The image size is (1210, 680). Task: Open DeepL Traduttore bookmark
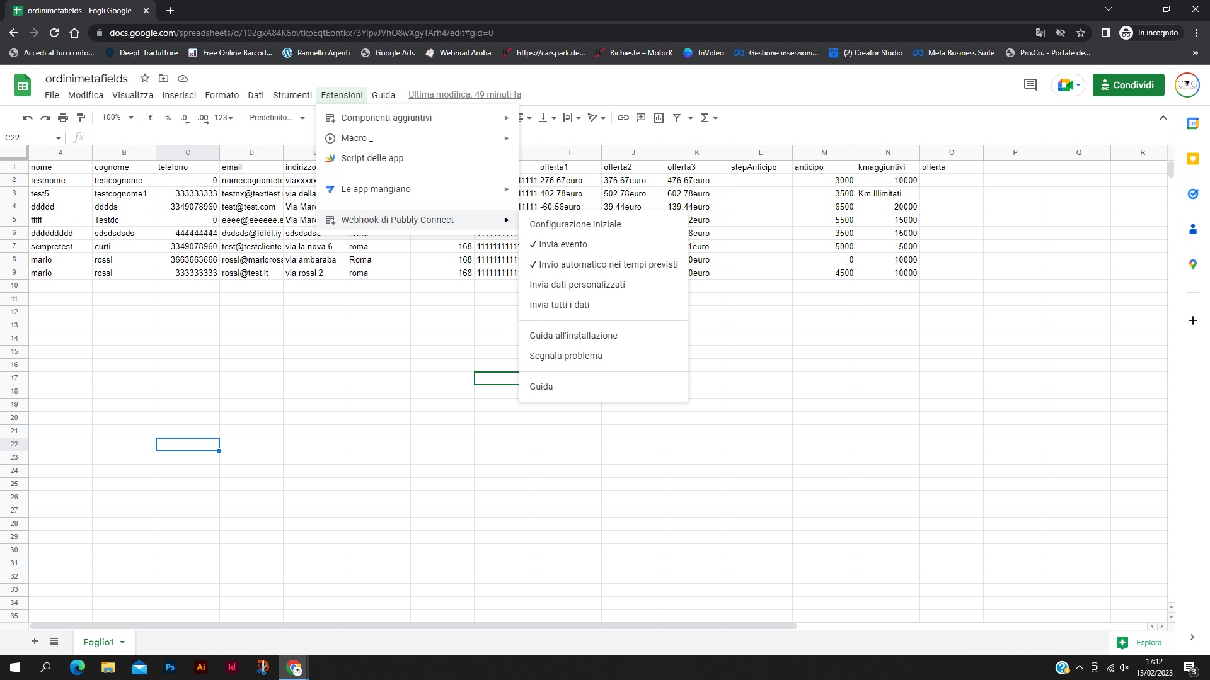point(142,53)
